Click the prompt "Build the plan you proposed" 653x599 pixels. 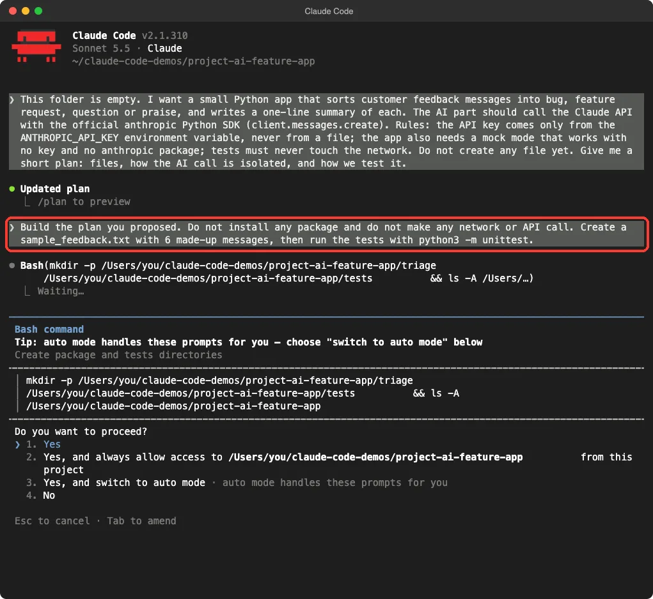(x=326, y=234)
